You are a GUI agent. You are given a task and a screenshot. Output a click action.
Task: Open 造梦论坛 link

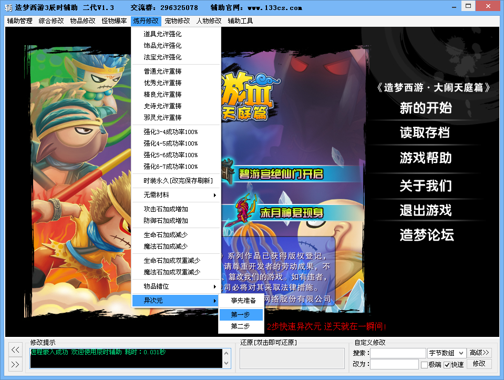(427, 235)
